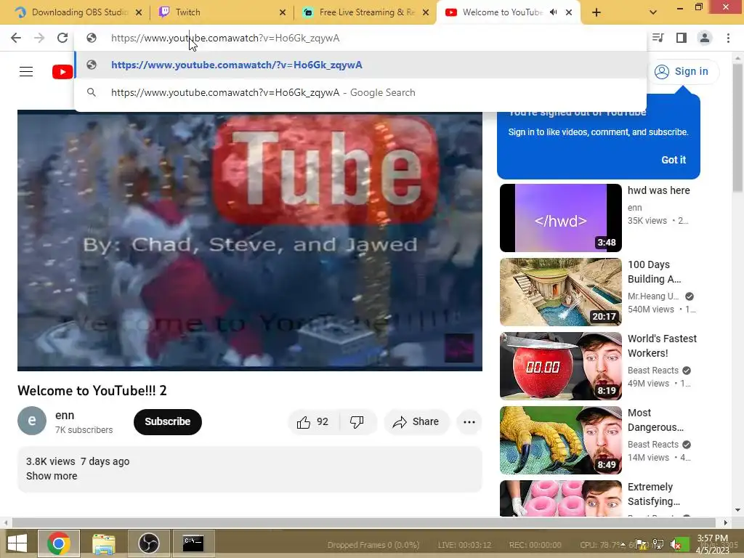Open the YouTube hamburger guide menu

click(x=26, y=72)
